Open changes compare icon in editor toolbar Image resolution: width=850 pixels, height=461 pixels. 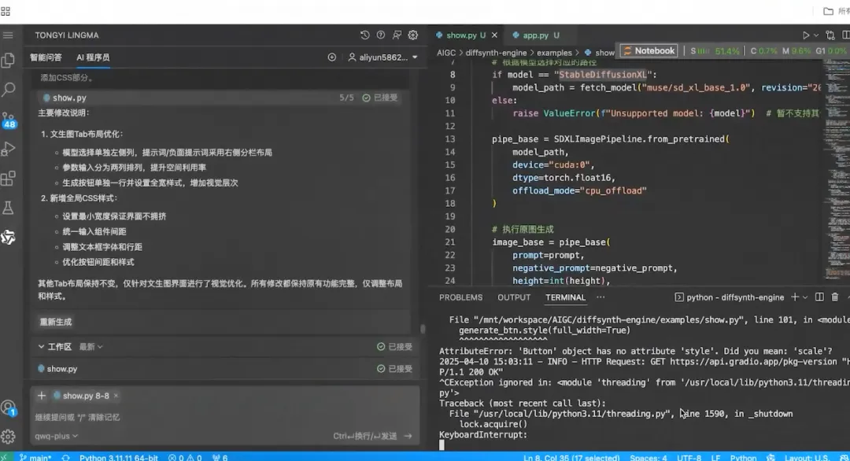click(x=830, y=35)
